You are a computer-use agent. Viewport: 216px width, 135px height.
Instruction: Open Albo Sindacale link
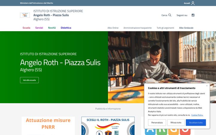tap(186, 28)
